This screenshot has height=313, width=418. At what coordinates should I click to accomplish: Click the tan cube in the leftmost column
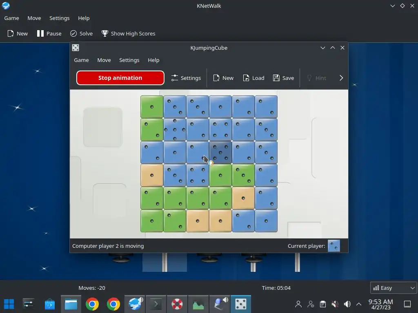[x=152, y=175]
